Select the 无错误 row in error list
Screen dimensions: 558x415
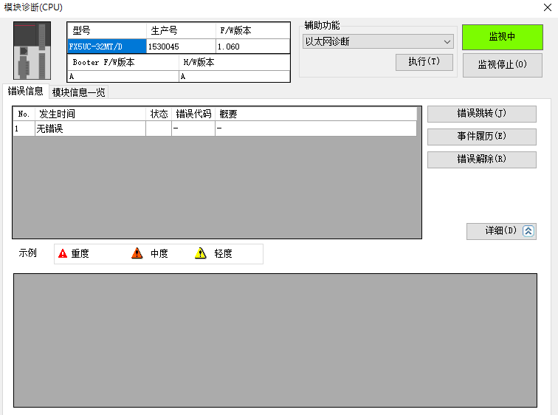pyautogui.click(x=89, y=128)
